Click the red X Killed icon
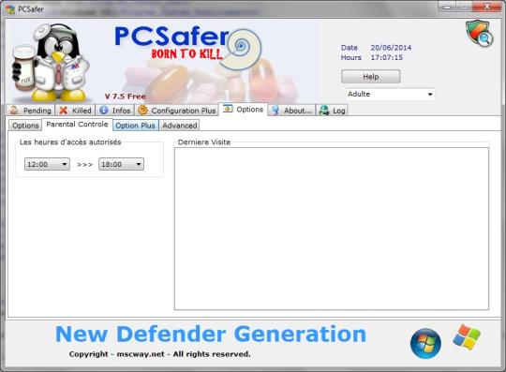 pos(64,111)
